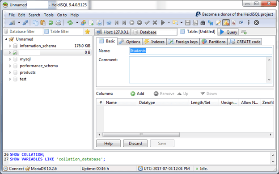Click the Add column button
This screenshot has height=174, width=279.
click(x=137, y=93)
